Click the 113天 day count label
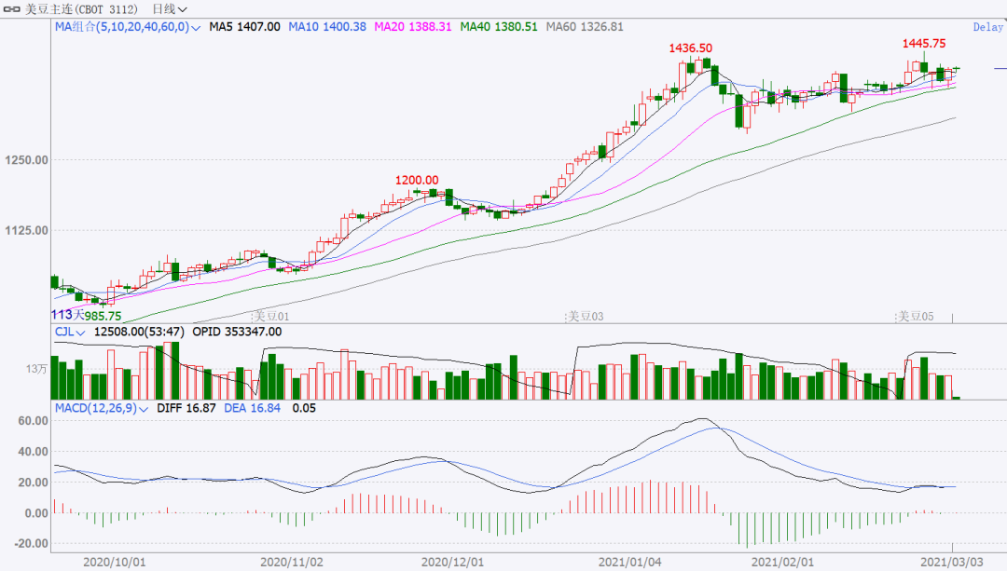The height and width of the screenshot is (571, 1007). (67, 314)
